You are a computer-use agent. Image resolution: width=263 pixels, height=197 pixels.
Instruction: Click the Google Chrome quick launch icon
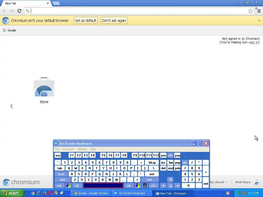[x=33, y=193]
